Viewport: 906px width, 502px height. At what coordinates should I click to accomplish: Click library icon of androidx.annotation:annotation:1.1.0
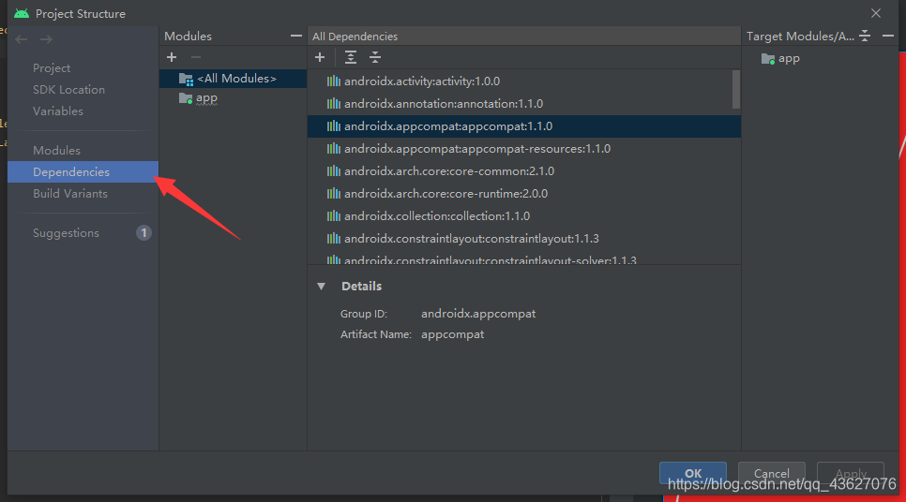click(333, 104)
